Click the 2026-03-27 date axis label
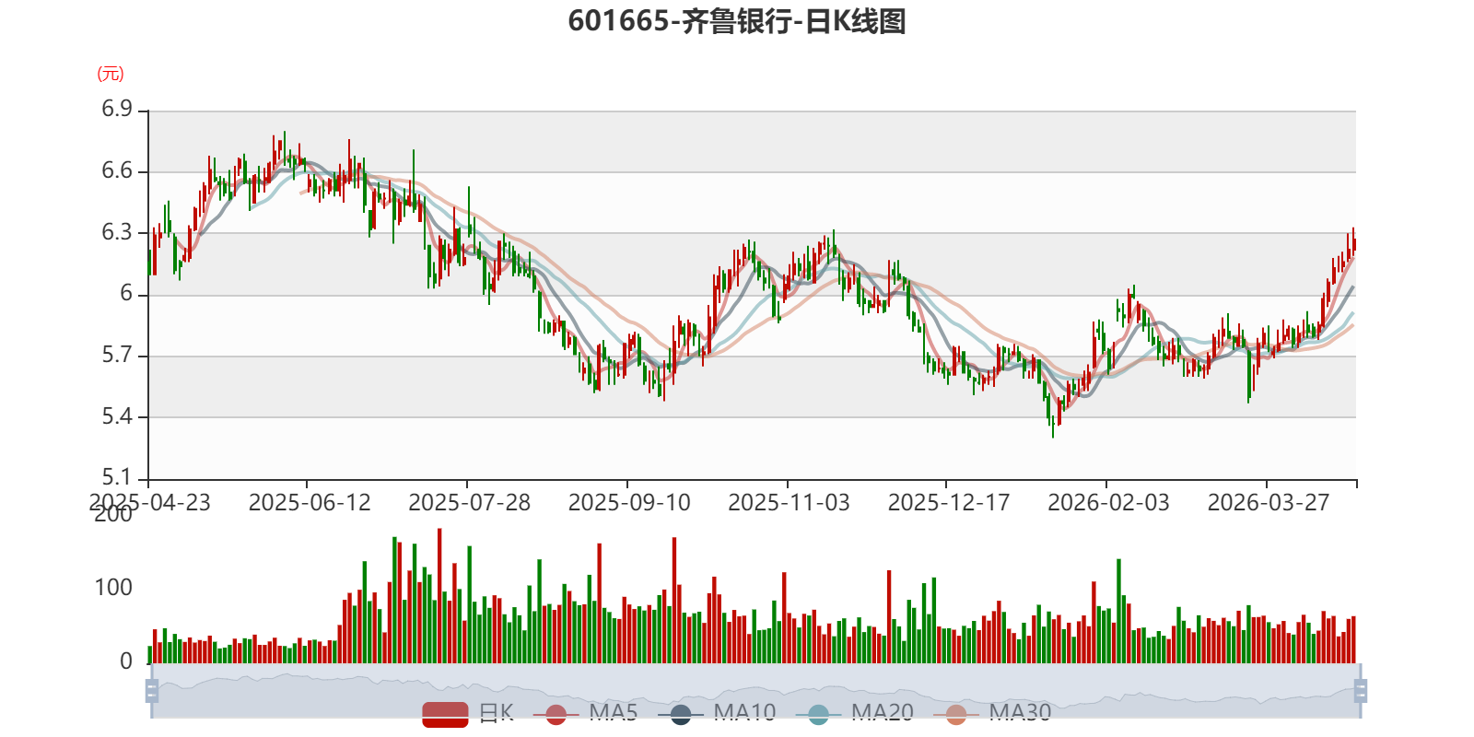Viewport: 1474px width, 737px height. (x=1269, y=503)
